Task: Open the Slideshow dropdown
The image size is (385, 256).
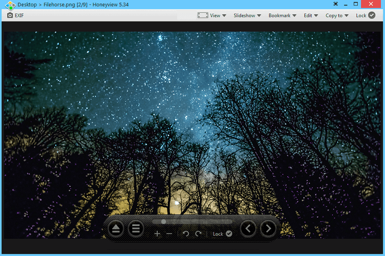Action: [247, 15]
